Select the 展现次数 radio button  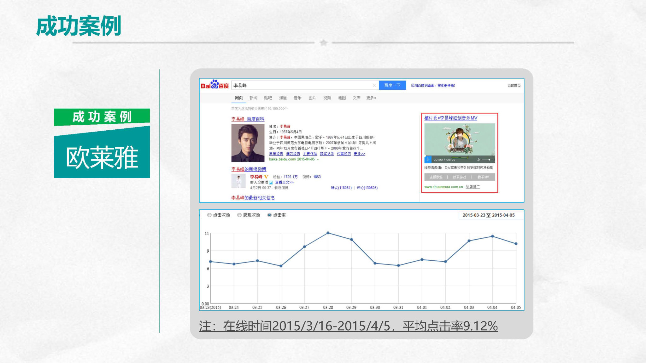click(239, 215)
